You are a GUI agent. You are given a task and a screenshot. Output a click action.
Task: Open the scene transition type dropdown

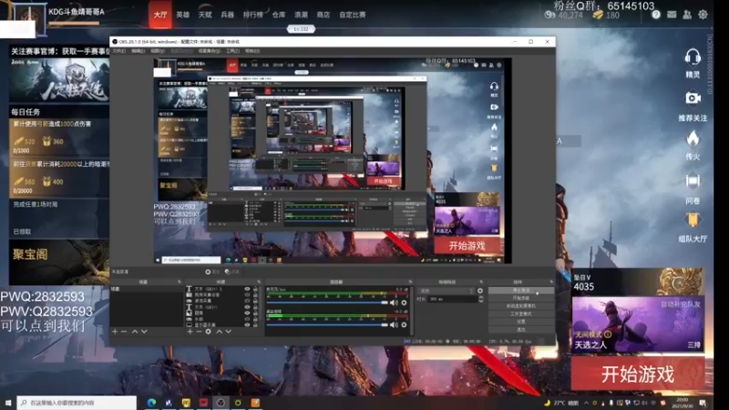click(446, 291)
